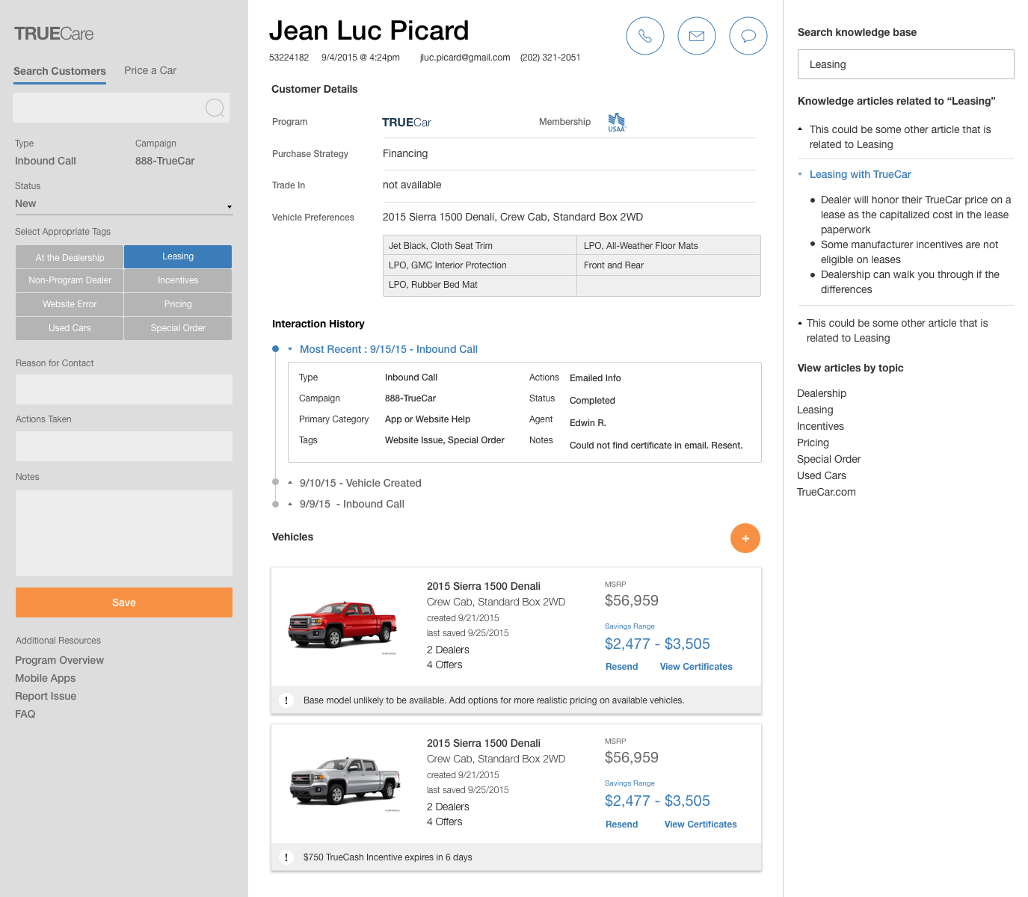
Task: Toggle the Used Cars tag on
Action: click(69, 328)
